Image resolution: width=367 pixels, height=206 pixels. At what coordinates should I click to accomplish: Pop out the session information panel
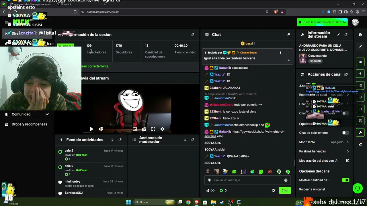pos(193,35)
